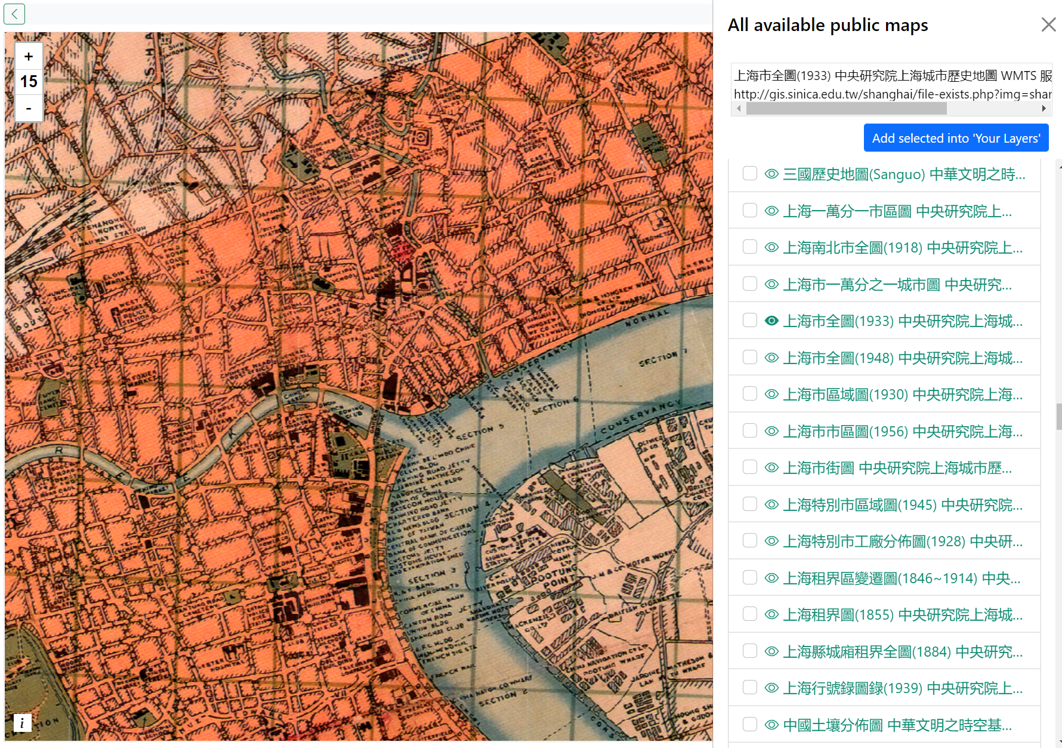Check the 上海市全圖(1948) checkbox
Viewport: 1062px width, 748px height.
tap(750, 357)
